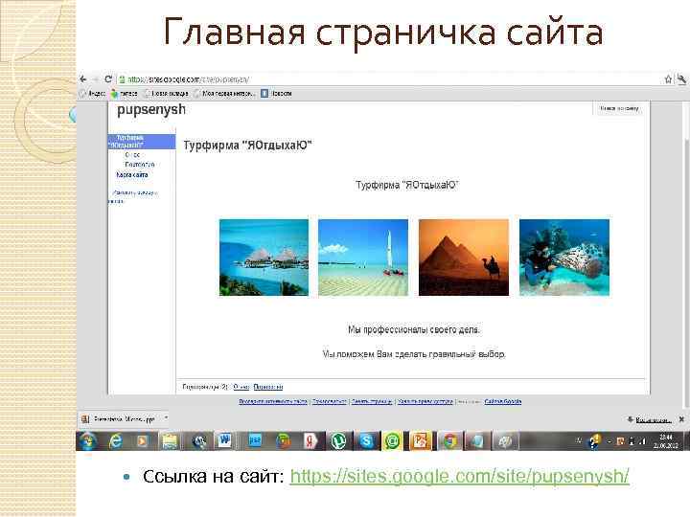Open the 'Новая вкладка' bookmark
The width and height of the screenshot is (690, 517).
(x=167, y=93)
